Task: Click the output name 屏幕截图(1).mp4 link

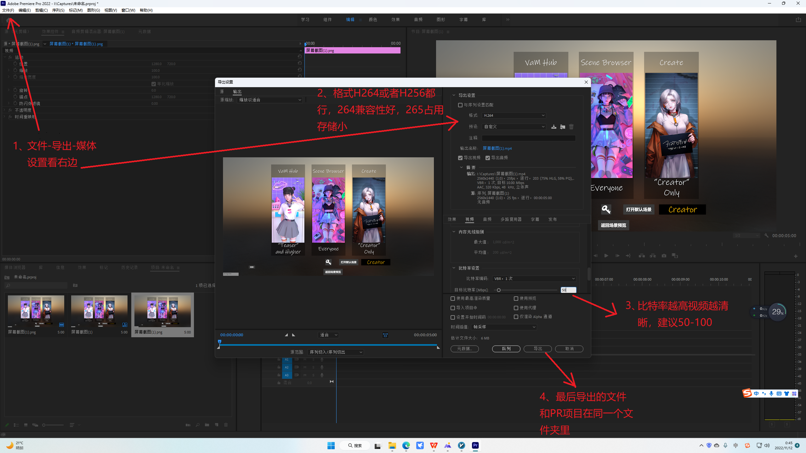Action: tap(497, 148)
